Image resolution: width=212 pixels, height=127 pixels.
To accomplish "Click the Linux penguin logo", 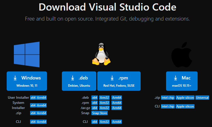I will point(101,54).
